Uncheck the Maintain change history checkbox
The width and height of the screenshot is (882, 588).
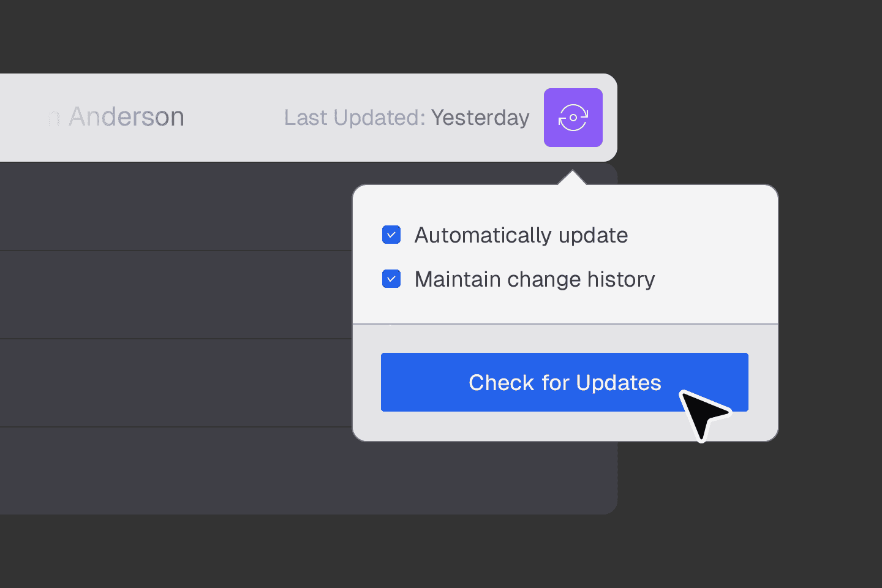coord(391,279)
